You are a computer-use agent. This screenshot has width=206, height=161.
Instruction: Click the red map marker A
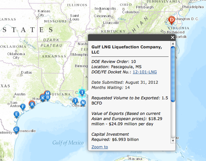32,105
